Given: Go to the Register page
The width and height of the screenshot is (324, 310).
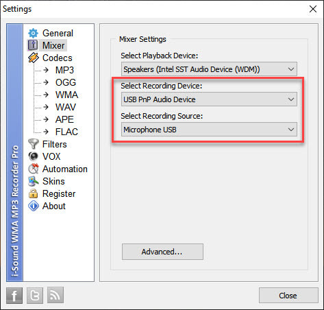Looking at the screenshot, I should tap(59, 194).
